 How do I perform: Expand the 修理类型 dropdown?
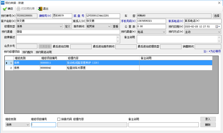point(61,27)
